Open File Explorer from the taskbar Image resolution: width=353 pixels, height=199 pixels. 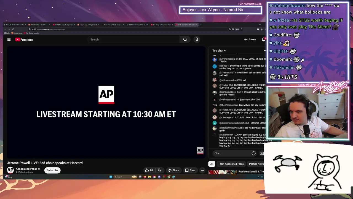click(149, 177)
